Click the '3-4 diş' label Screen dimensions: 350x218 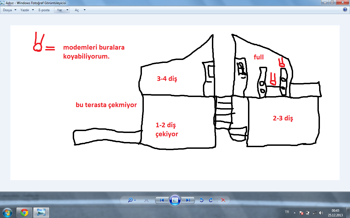point(167,79)
